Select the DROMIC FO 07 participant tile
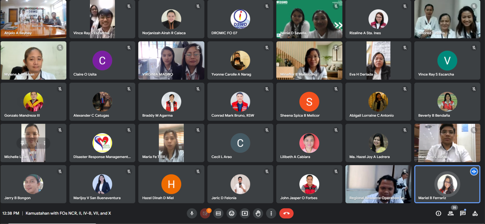 pyautogui.click(x=240, y=19)
